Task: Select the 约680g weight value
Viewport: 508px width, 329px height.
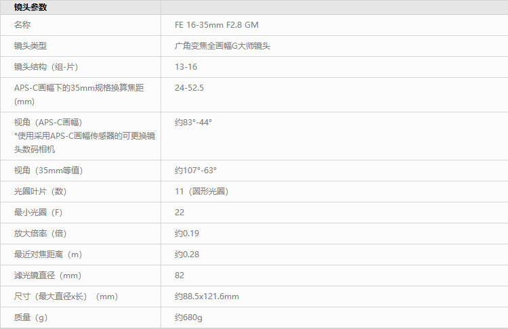Action: pyautogui.click(x=188, y=317)
